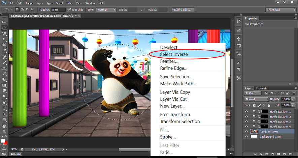Hide the Hue/Saturation 1 layer
The width and height of the screenshot is (298, 158).
(246, 111)
